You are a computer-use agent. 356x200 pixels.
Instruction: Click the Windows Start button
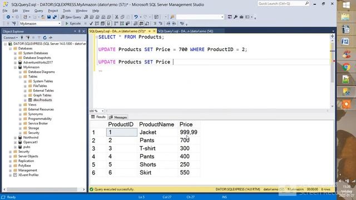pyautogui.click(x=346, y=6)
